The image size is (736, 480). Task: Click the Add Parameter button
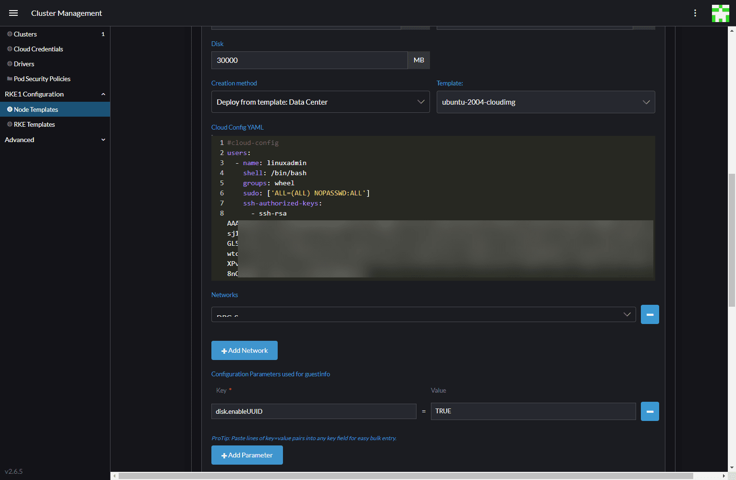pyautogui.click(x=247, y=455)
